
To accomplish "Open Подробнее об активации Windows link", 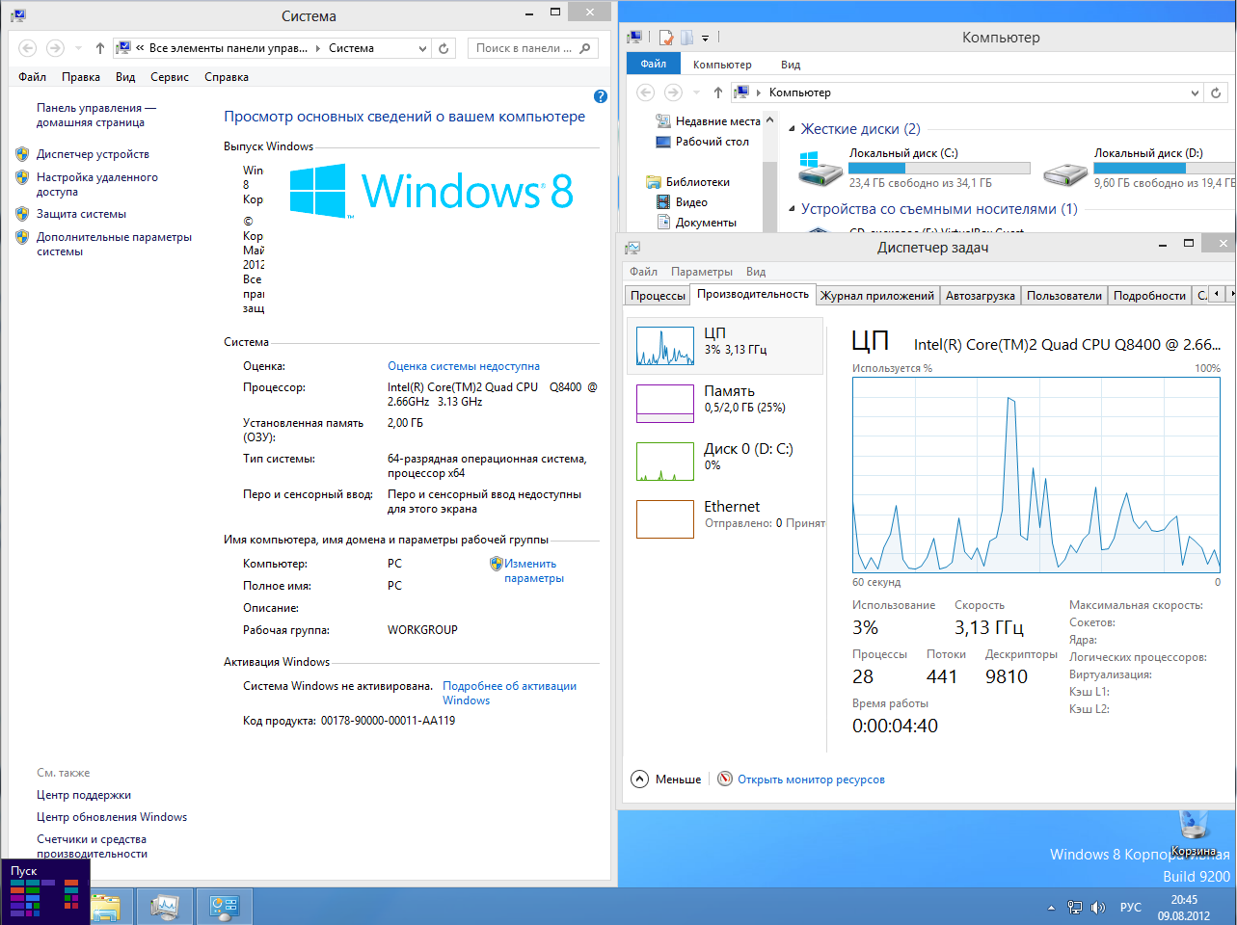I will pos(509,693).
